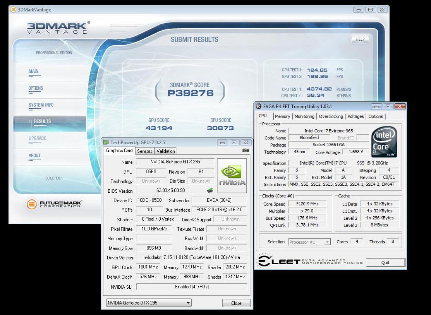Click the GPU score value 43194
The height and width of the screenshot is (315, 431).
(159, 128)
